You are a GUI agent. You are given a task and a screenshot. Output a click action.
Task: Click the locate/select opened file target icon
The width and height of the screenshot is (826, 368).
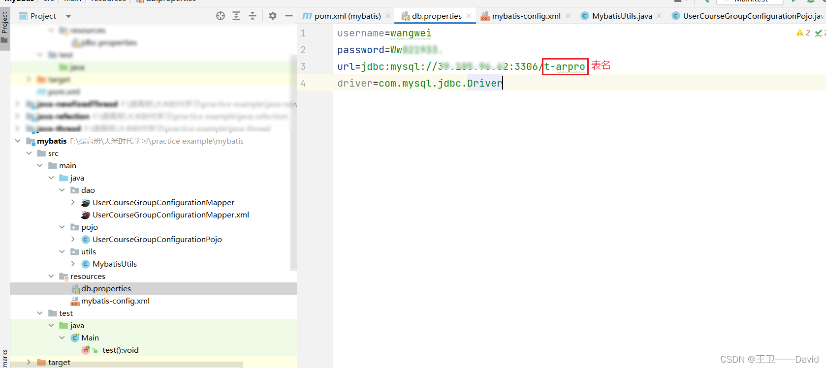pyautogui.click(x=221, y=16)
